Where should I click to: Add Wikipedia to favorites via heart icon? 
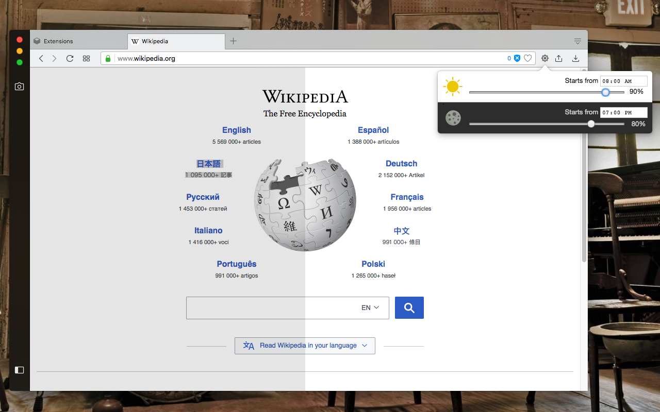(527, 58)
